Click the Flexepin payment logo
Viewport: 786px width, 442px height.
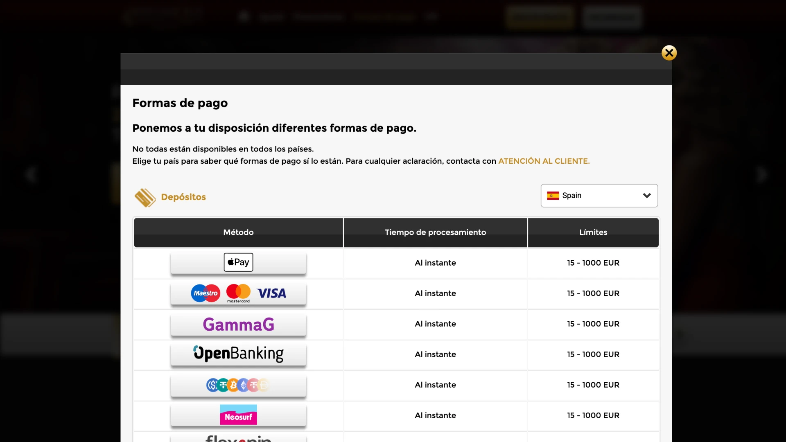[x=238, y=438]
